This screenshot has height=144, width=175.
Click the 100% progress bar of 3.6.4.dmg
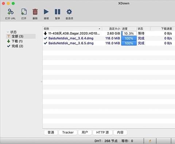(129, 38)
